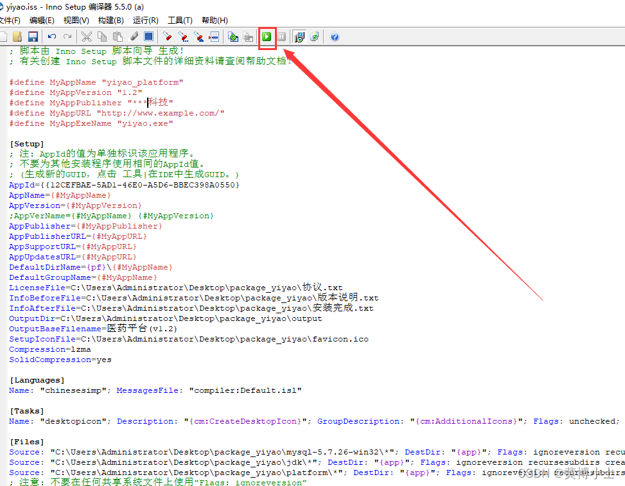Open the 构建(B) menu

click(111, 21)
